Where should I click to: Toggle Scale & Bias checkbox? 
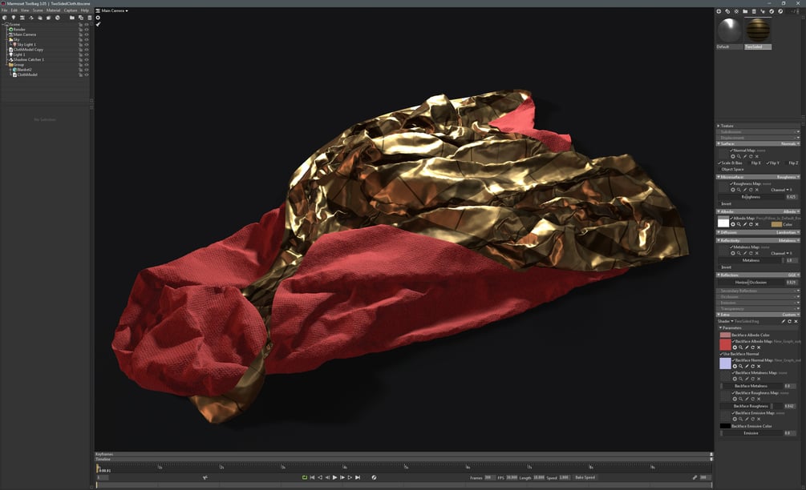tap(719, 163)
